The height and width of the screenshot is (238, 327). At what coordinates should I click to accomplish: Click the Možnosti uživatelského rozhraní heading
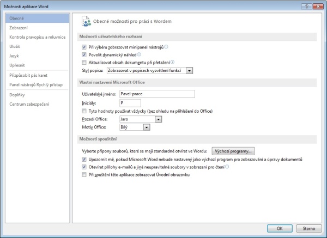[x=111, y=36]
